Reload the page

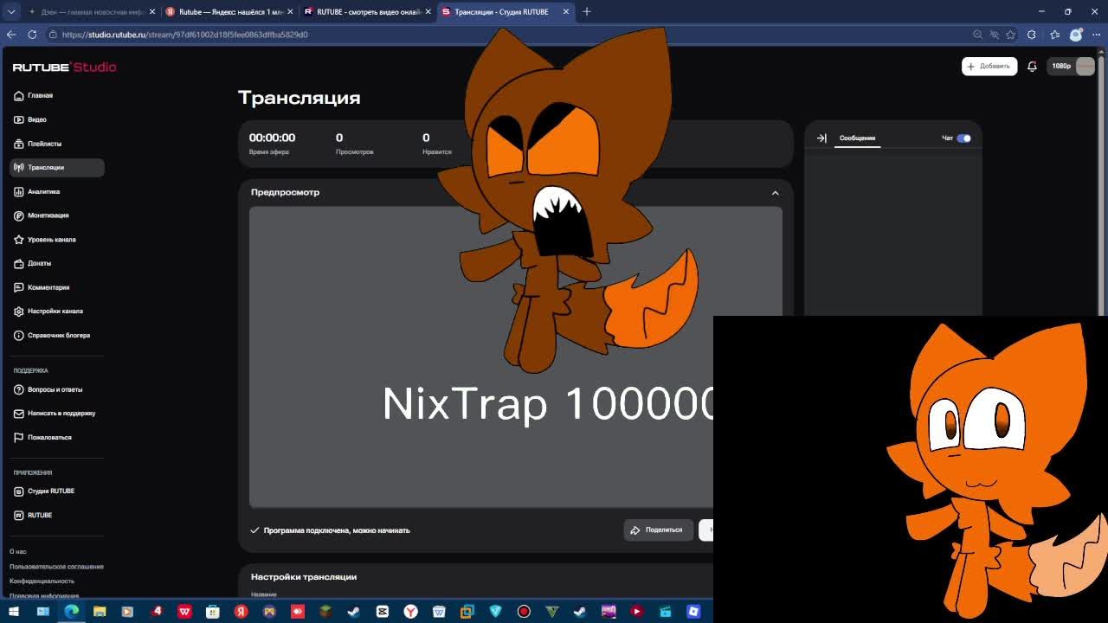[32, 35]
